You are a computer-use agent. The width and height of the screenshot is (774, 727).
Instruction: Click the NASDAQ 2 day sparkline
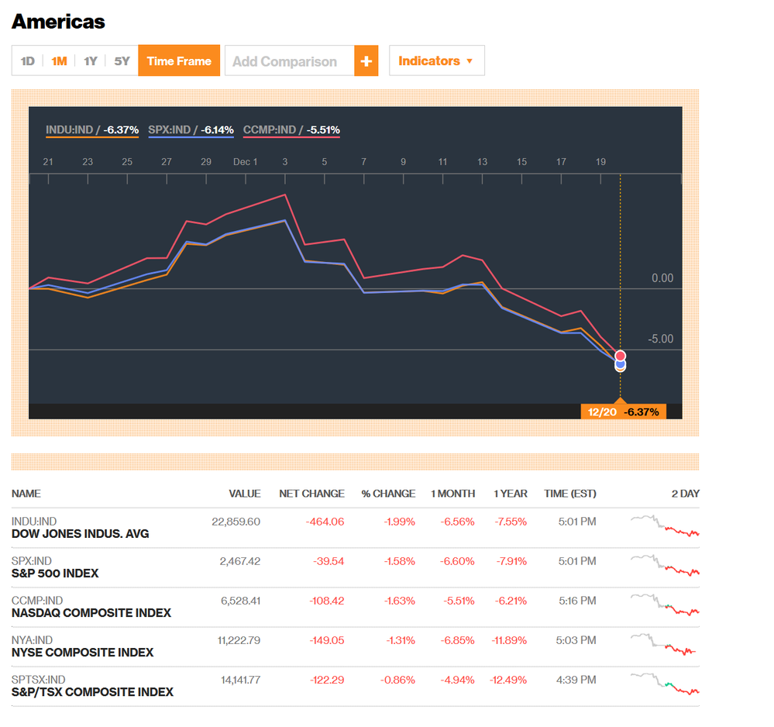(665, 605)
